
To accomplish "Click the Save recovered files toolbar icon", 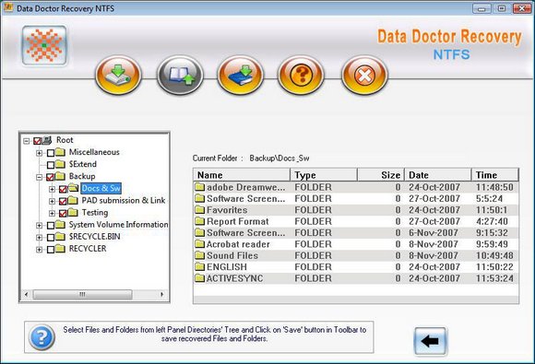I will (118, 75).
